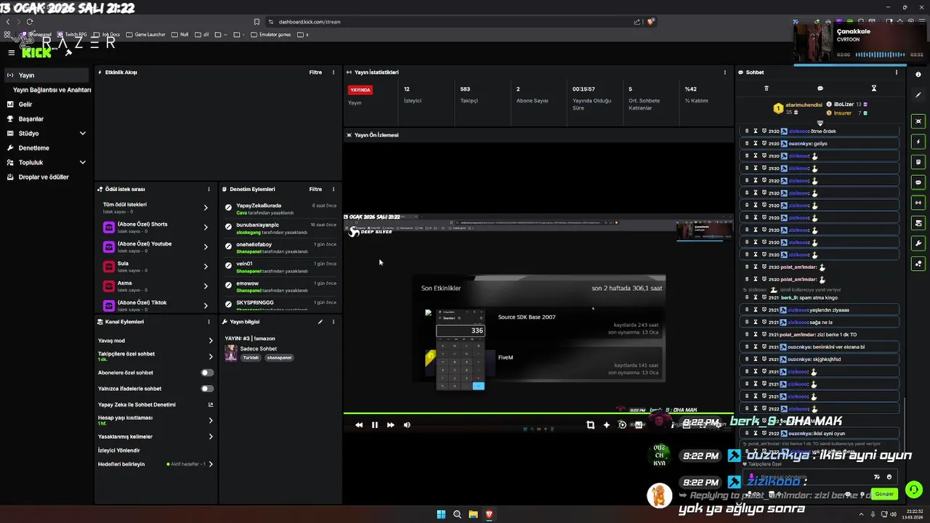
Task: Open the Gelir sidebar page
Action: 47,105
